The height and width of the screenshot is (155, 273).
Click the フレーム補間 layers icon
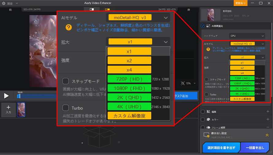click(208, 127)
